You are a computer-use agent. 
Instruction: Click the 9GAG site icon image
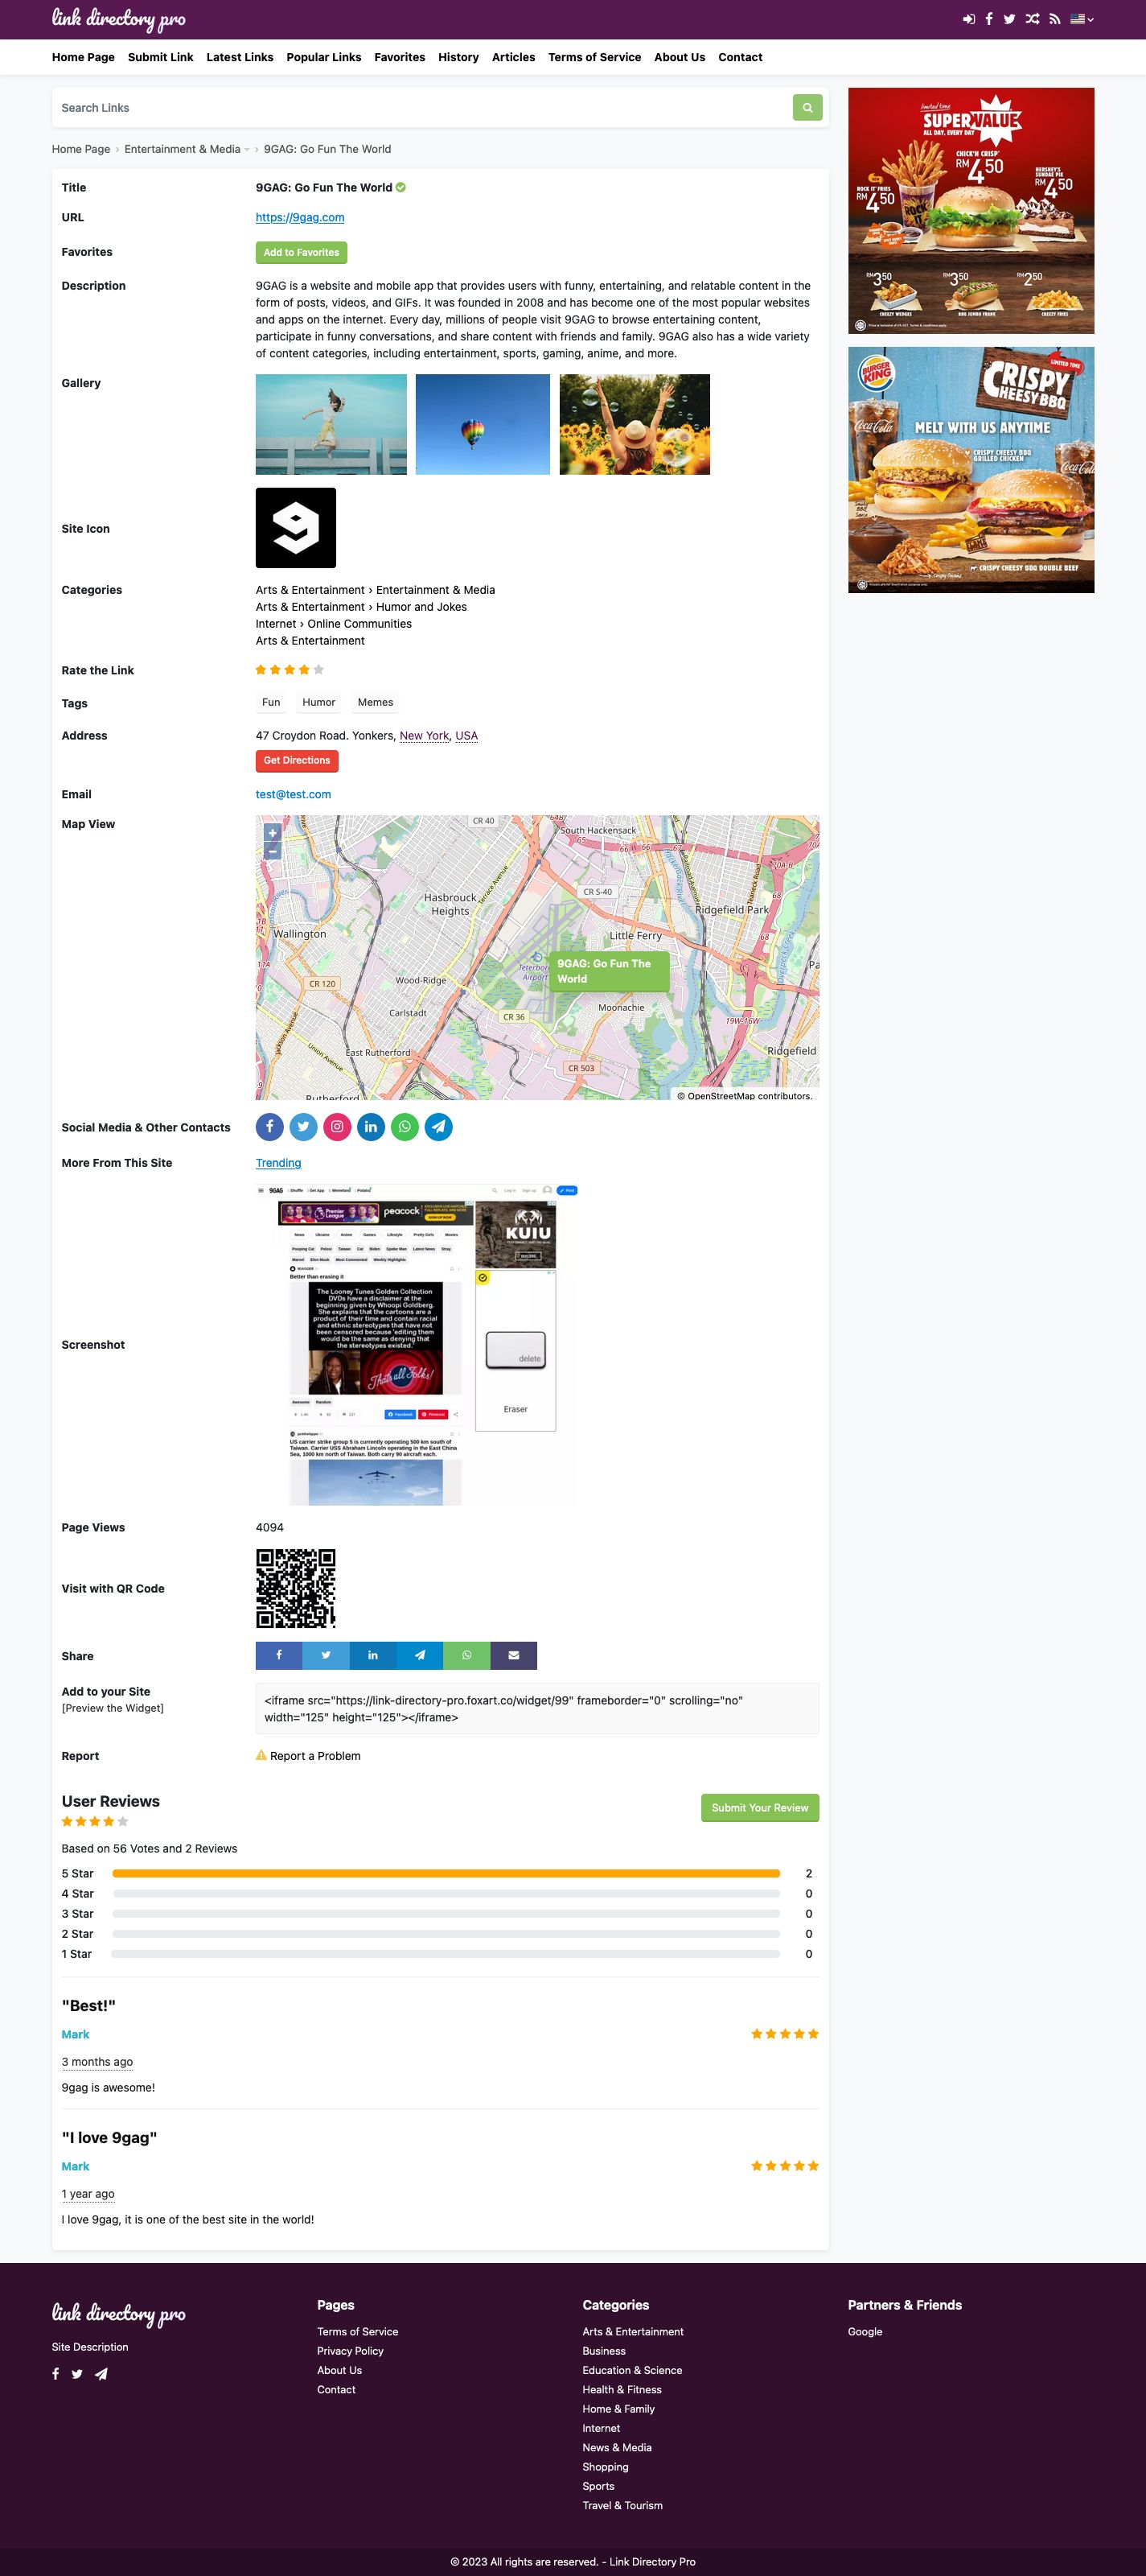(x=296, y=528)
